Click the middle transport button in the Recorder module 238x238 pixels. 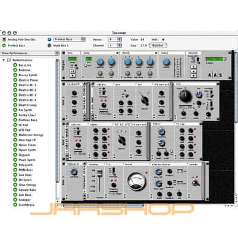[x=193, y=71]
